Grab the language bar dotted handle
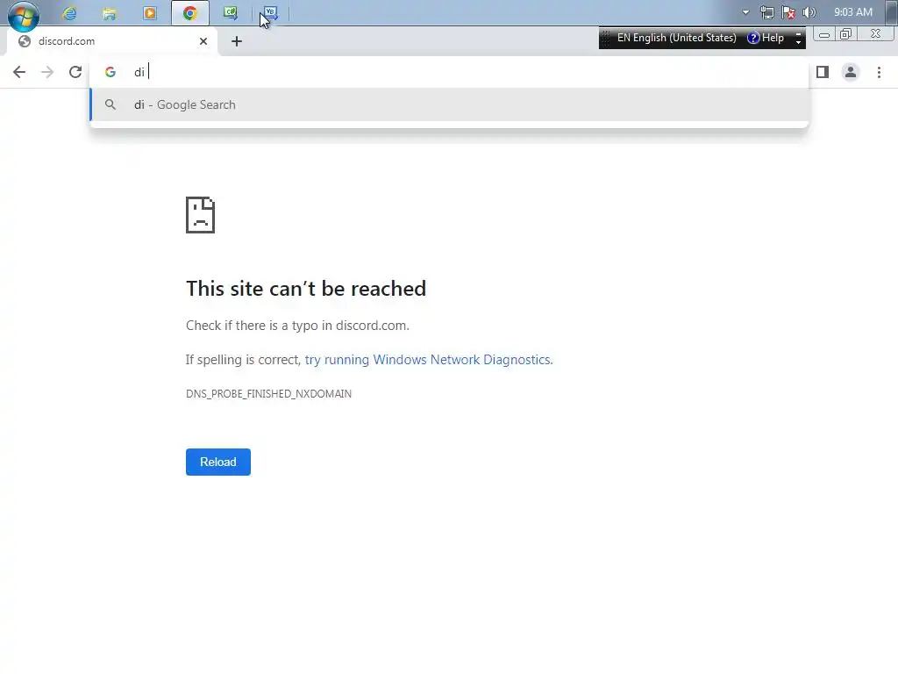Image resolution: width=898 pixels, height=674 pixels. pyautogui.click(x=605, y=38)
